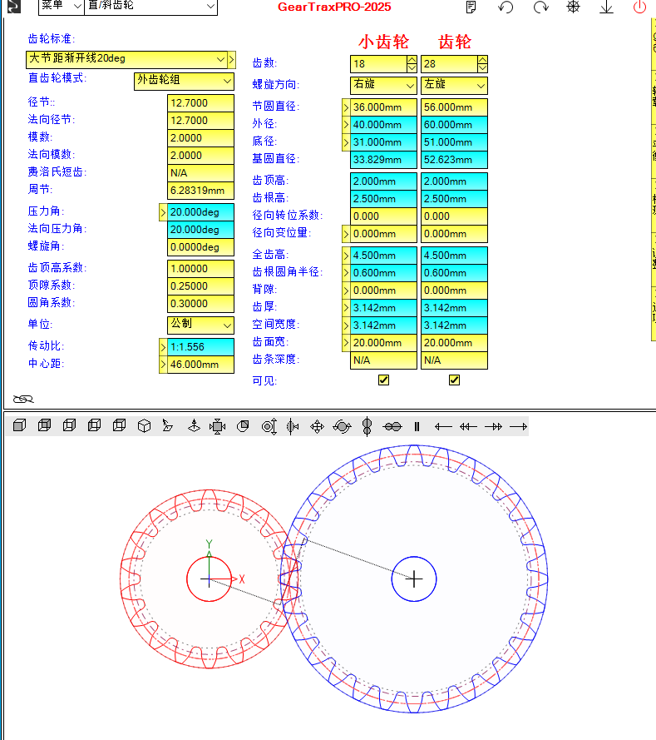Click the arrow button beside 中心距
This screenshot has height=740, width=656.
(162, 365)
